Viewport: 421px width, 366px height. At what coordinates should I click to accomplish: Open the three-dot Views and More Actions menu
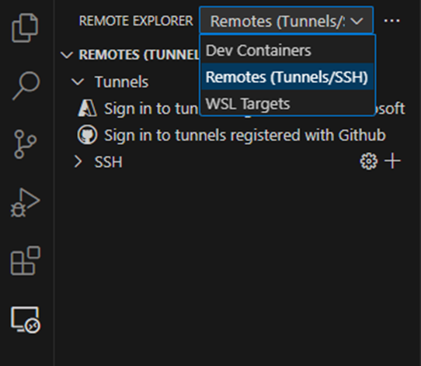[x=392, y=21]
